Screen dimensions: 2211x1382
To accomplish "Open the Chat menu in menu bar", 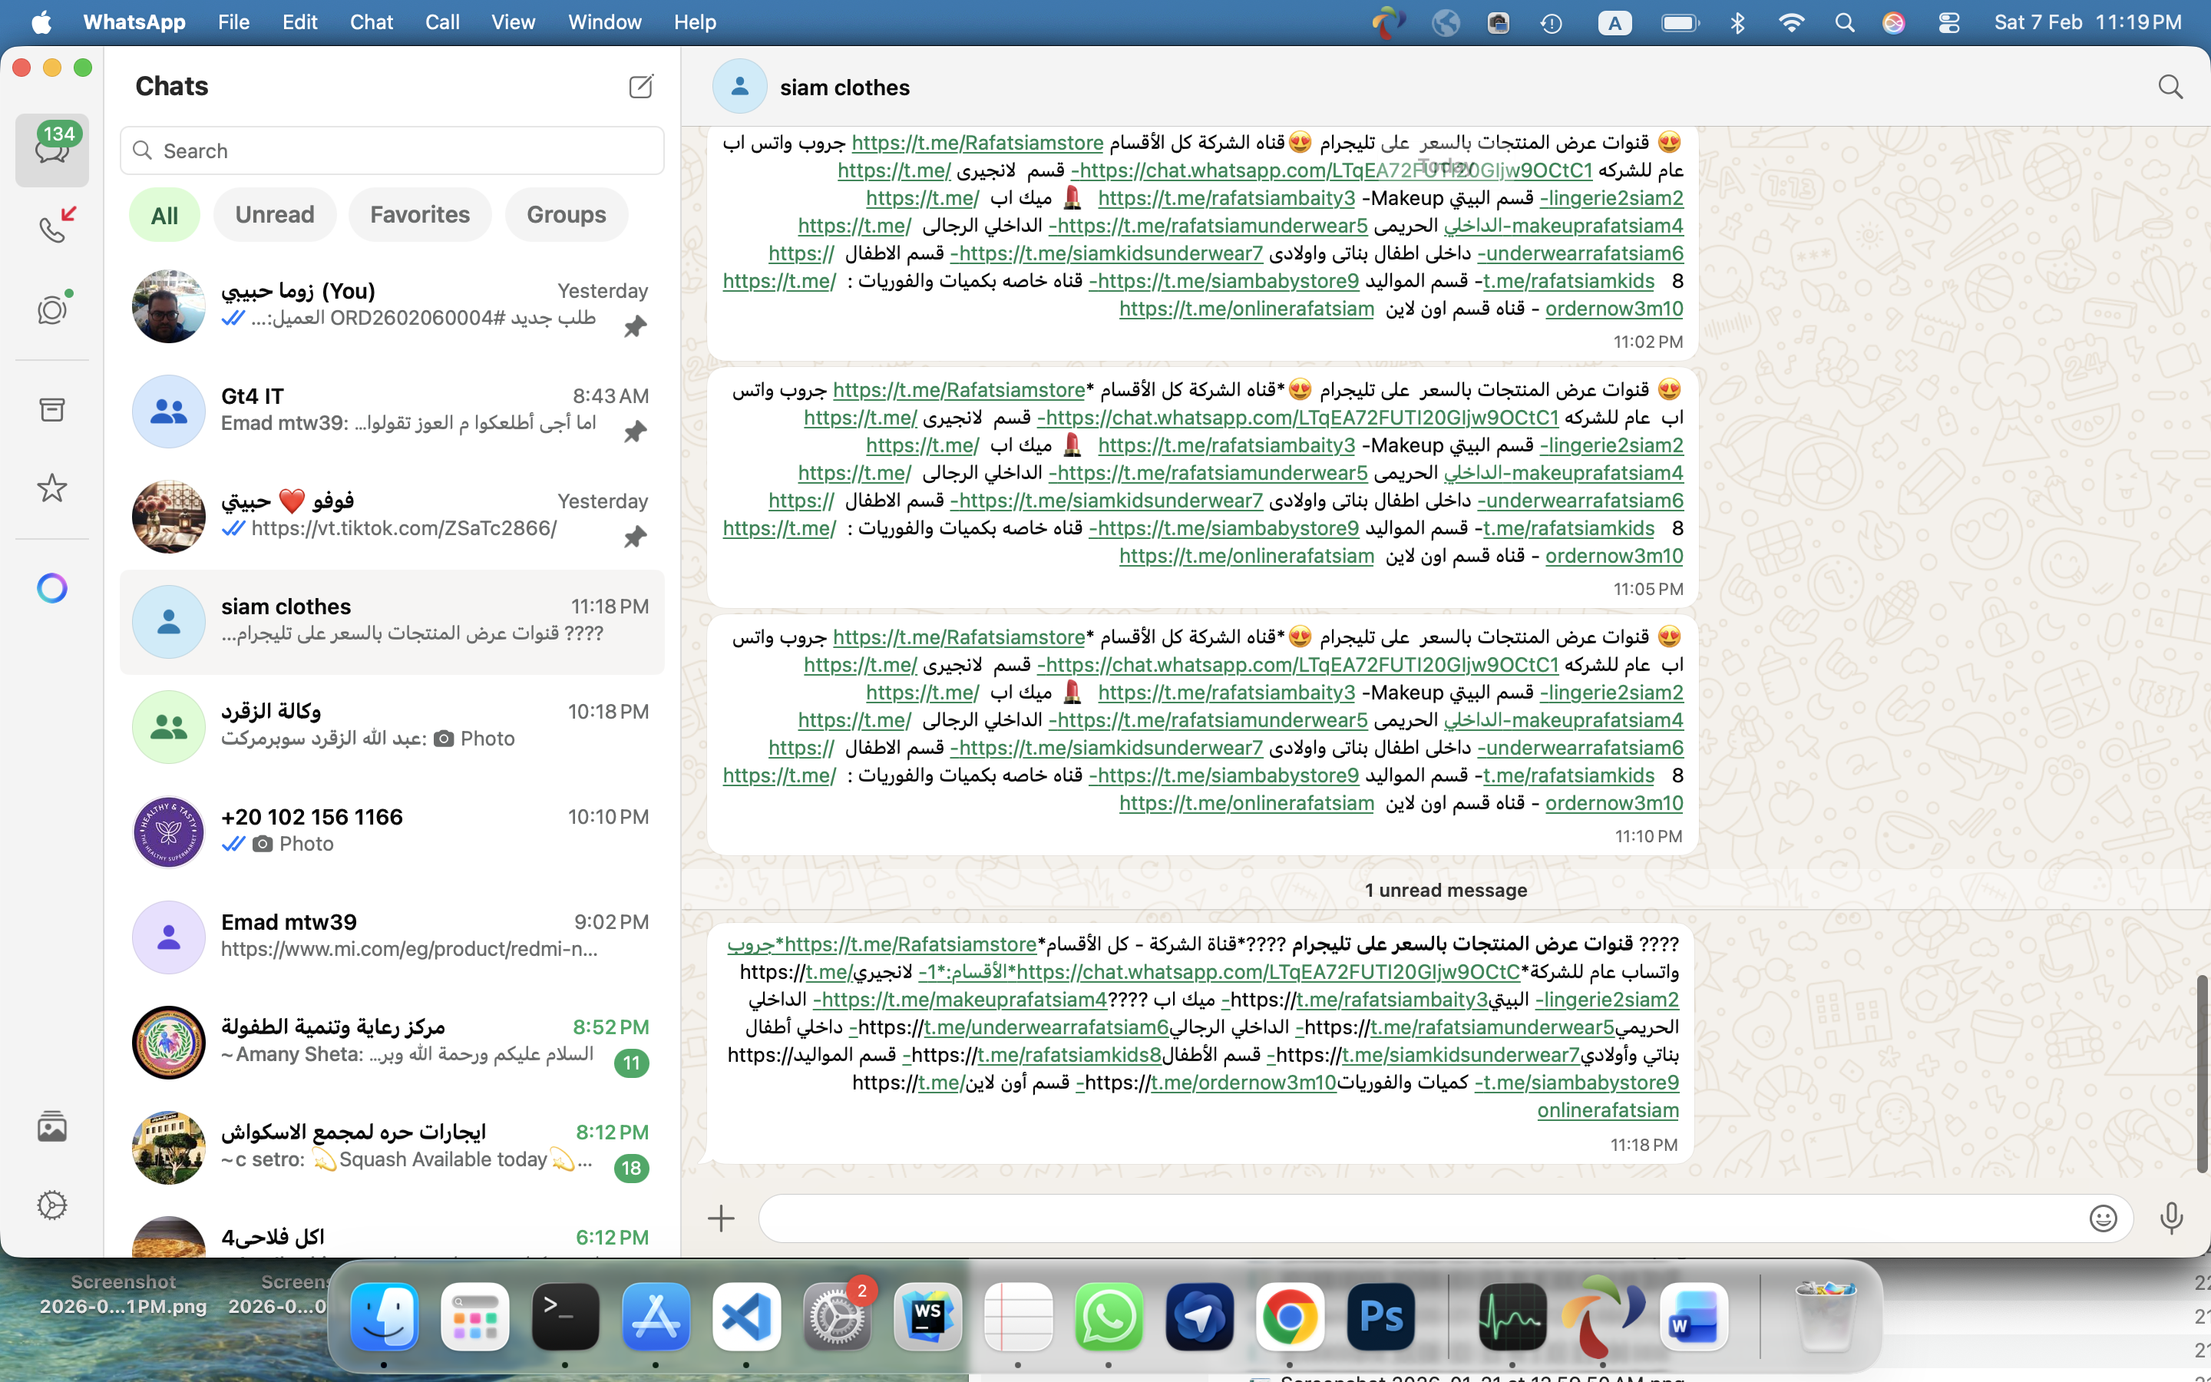I will [371, 22].
